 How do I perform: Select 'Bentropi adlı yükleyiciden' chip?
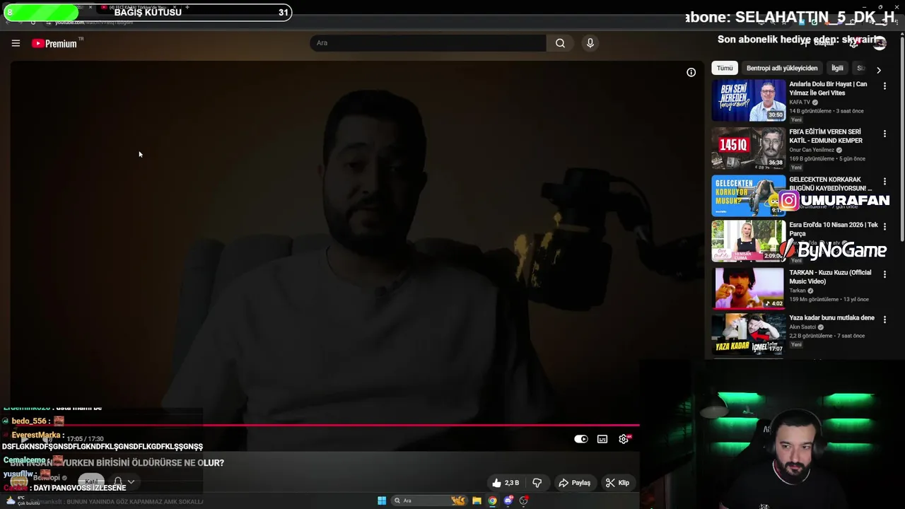[782, 68]
